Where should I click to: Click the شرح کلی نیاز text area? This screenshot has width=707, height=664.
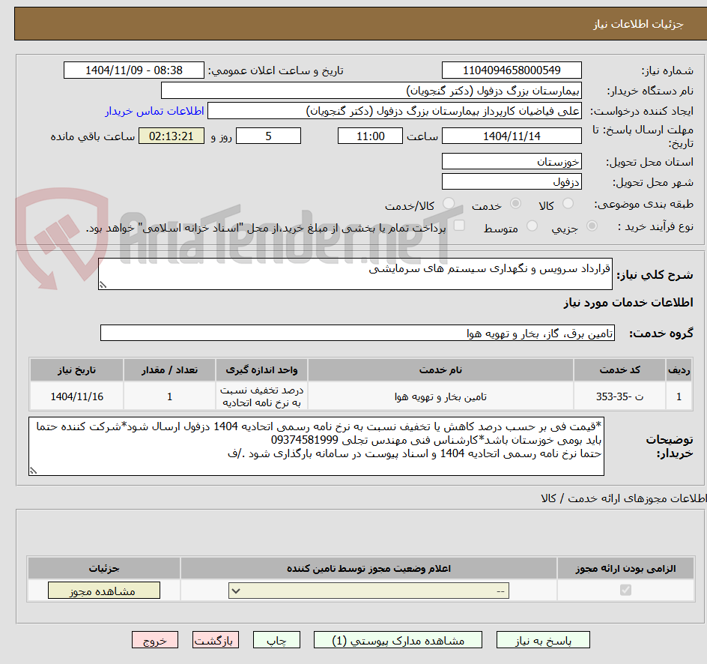[x=355, y=274]
